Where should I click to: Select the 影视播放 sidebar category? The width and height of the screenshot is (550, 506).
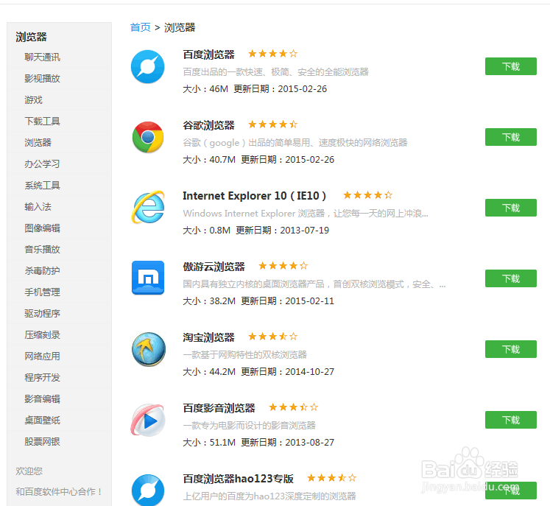click(x=42, y=79)
